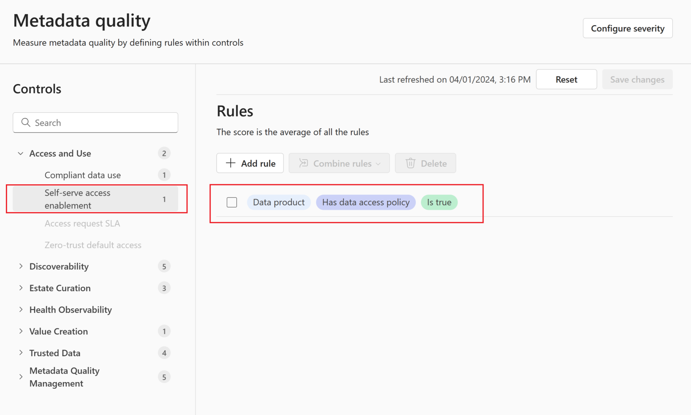Click the Is true green tag icon
Screen dimensions: 691x415
click(439, 202)
